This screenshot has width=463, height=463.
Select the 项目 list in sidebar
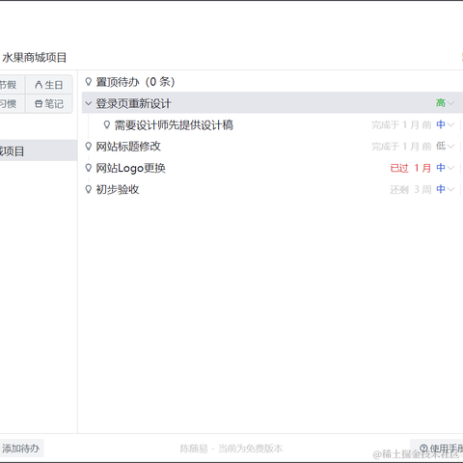[x=39, y=150]
